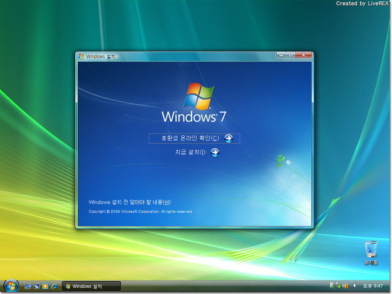Click the Switch between windows icon
This screenshot has height=294, width=392.
[37, 286]
